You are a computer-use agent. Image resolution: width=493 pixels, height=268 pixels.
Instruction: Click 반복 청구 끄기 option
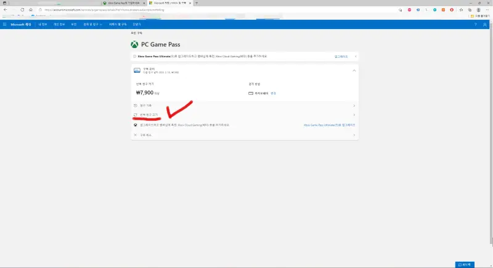149,115
